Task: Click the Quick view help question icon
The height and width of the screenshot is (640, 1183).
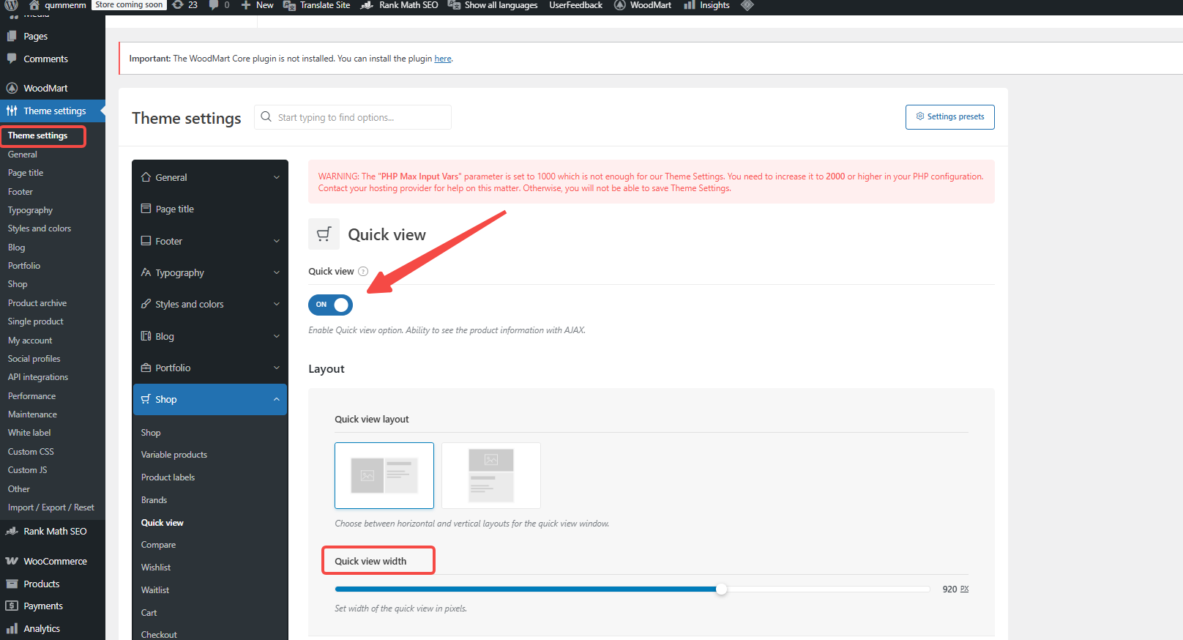Action: (363, 272)
